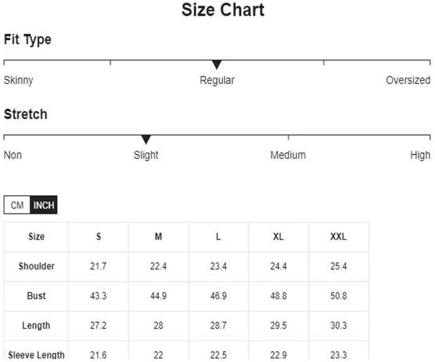Screen dimensions: 435x362
Task: Click the Shoulder row label
Action: (x=36, y=267)
